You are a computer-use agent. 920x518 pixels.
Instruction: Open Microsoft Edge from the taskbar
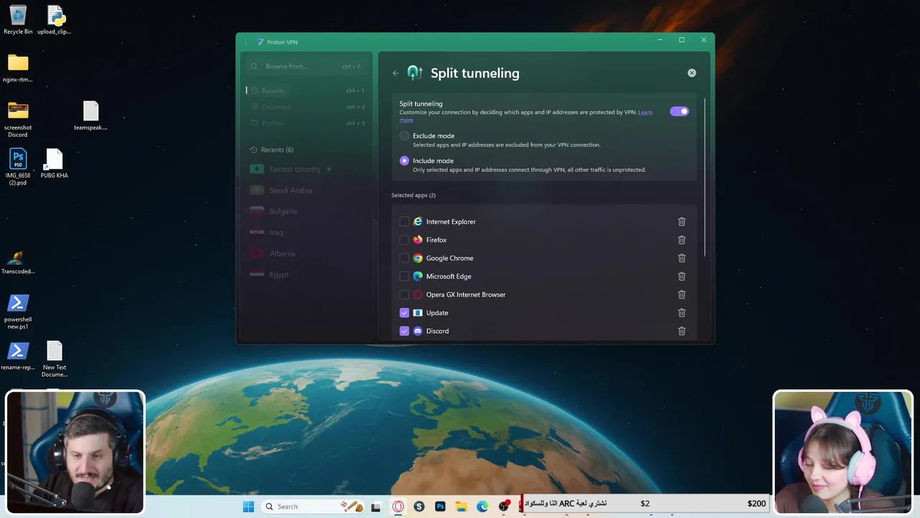click(x=482, y=506)
